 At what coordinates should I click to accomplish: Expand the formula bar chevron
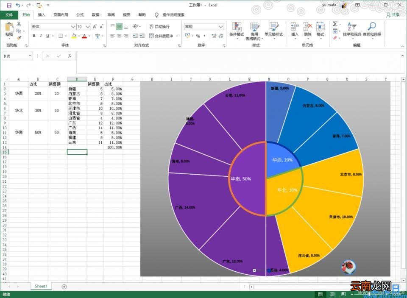point(402,56)
